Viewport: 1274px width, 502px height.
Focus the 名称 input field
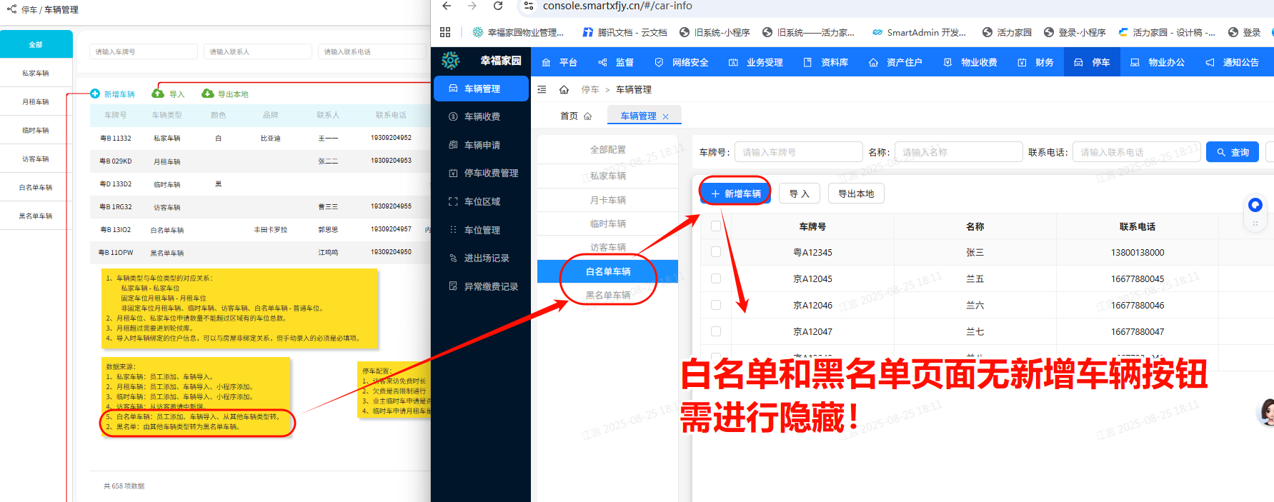(x=958, y=152)
